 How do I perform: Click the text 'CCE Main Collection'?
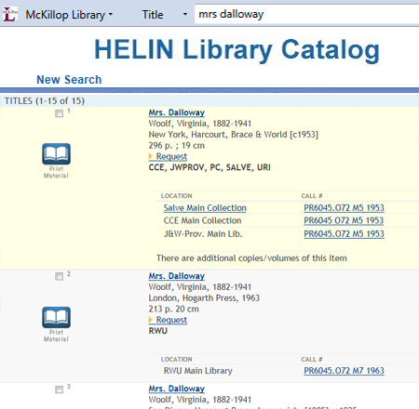pos(202,220)
